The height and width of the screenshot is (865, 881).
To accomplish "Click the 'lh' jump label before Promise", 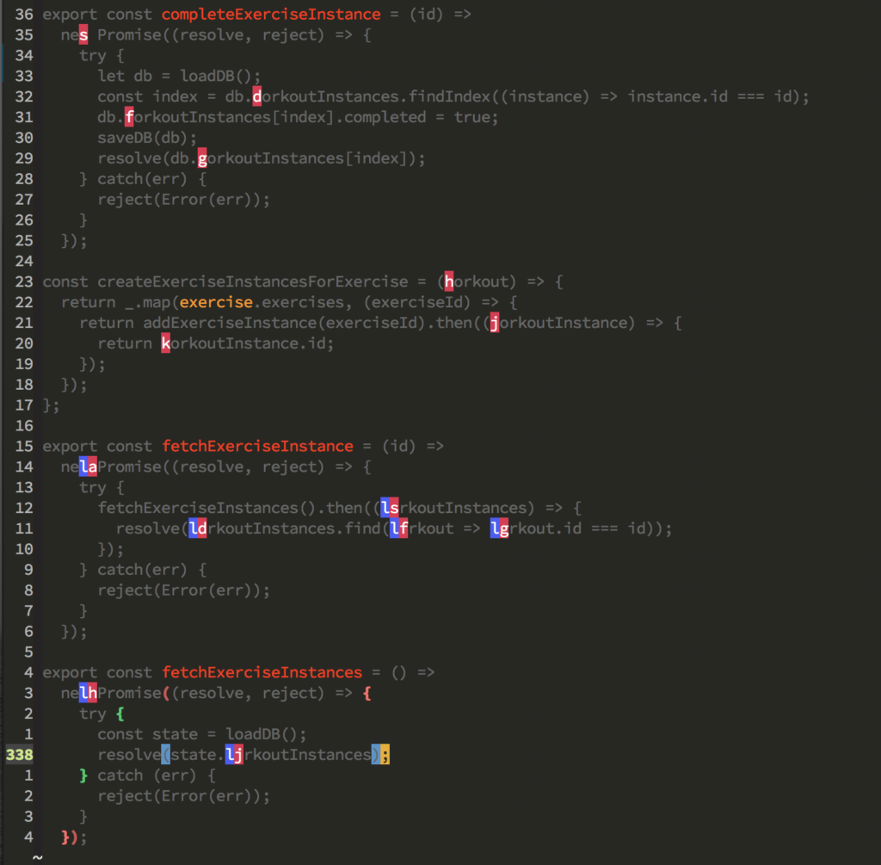I will click(x=88, y=693).
